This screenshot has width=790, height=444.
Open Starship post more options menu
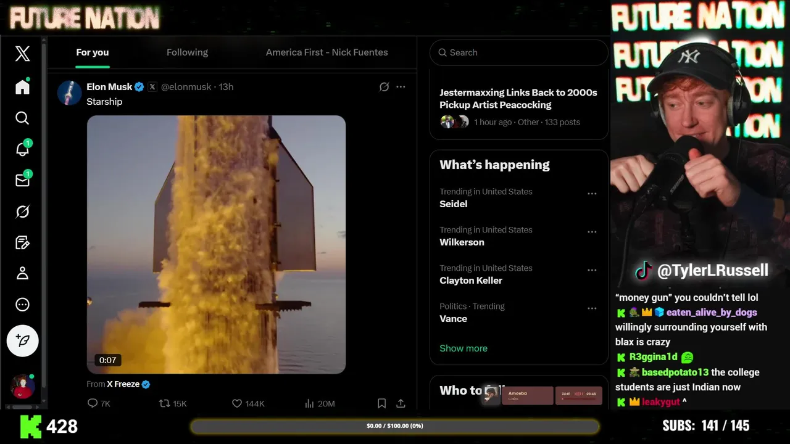[x=401, y=87]
